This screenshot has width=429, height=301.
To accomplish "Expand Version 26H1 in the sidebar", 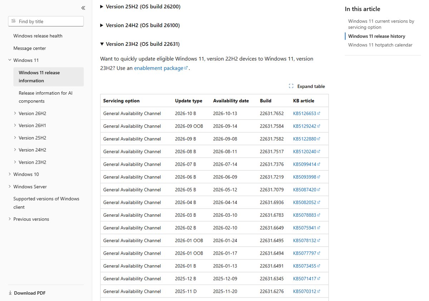I will tap(15, 125).
